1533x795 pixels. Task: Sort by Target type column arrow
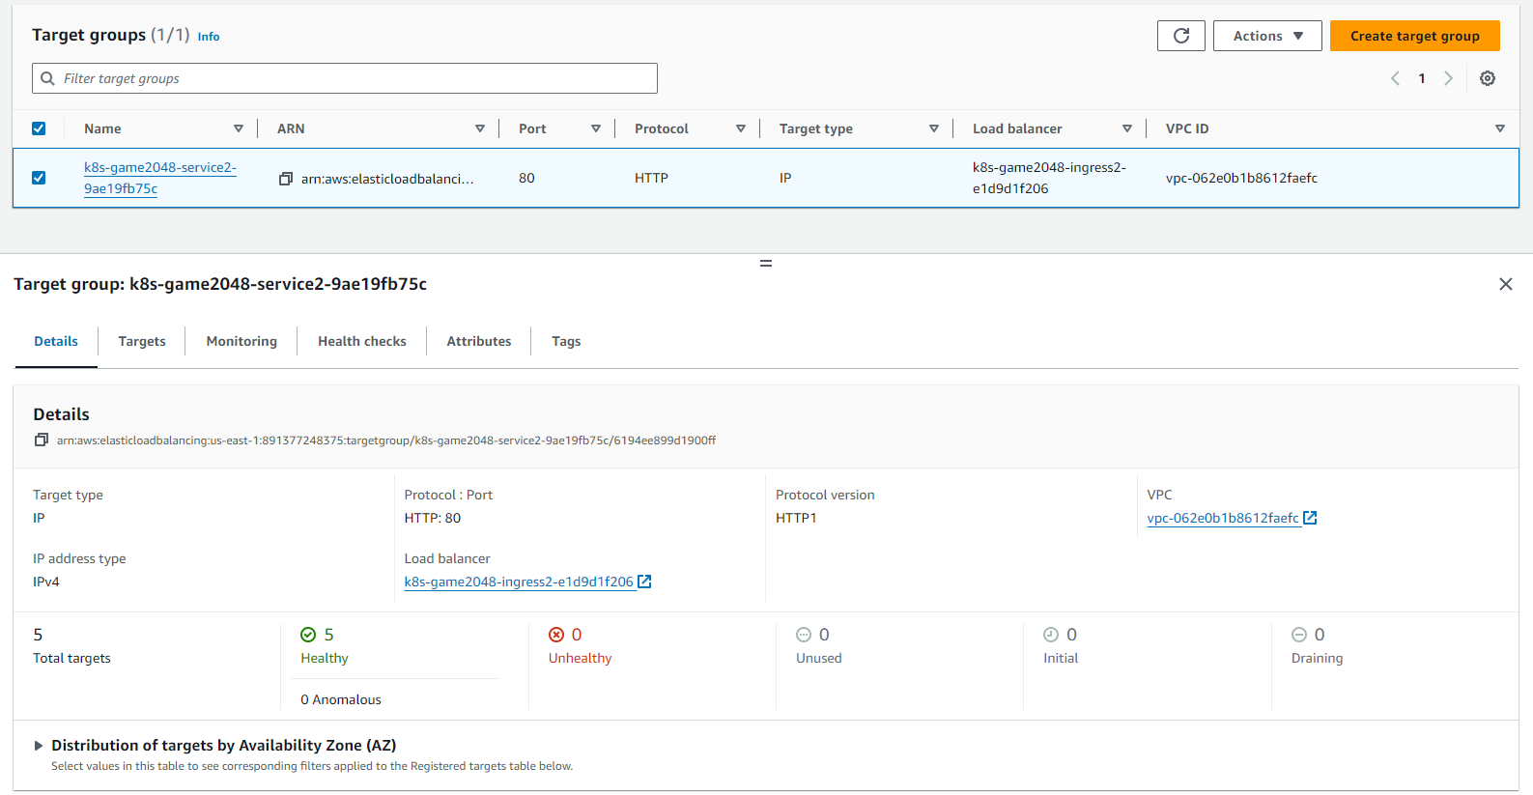(x=934, y=128)
